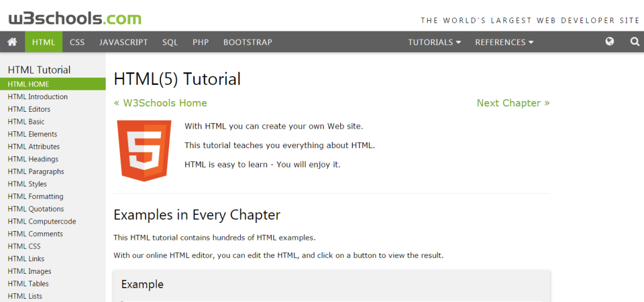This screenshot has width=644, height=302.
Task: Expand the References dropdown menu
Action: click(x=504, y=42)
